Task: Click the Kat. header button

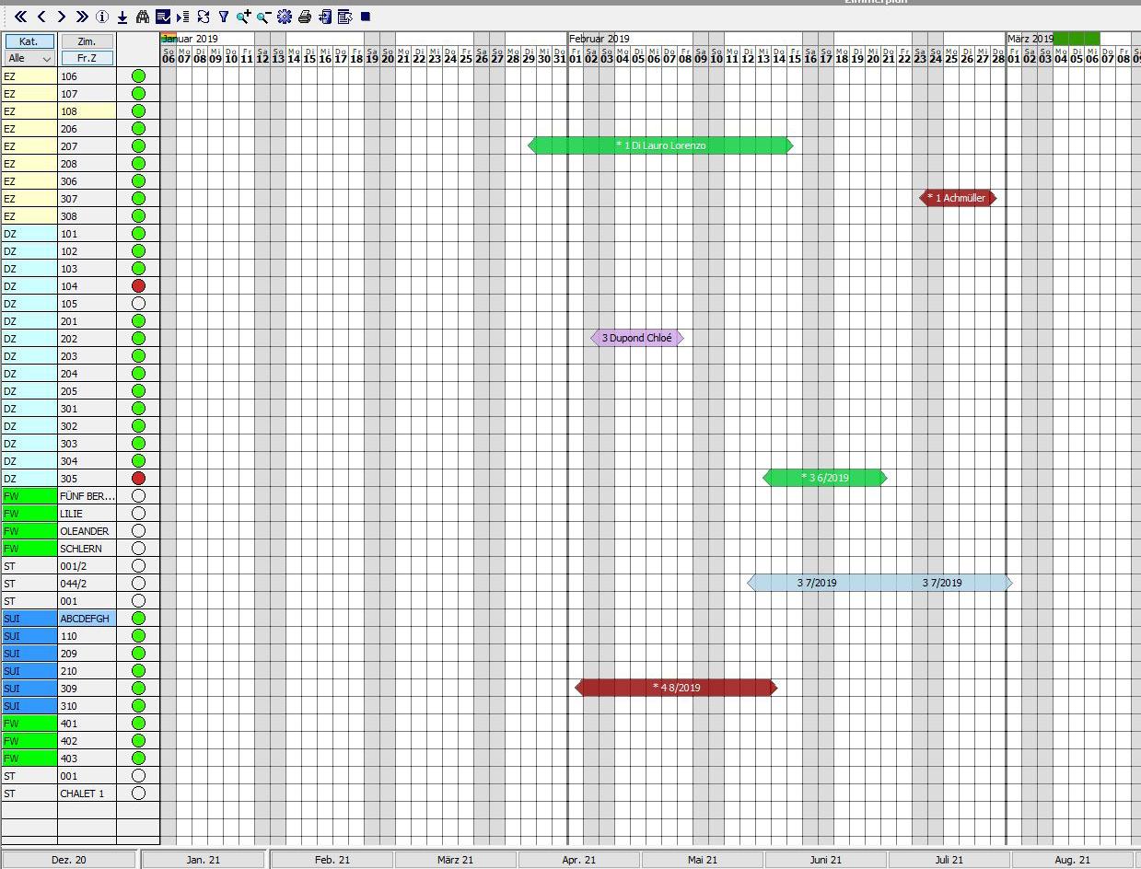Action: coord(29,41)
